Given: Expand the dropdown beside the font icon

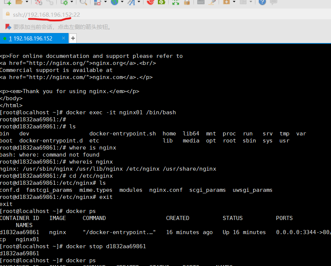Looking at the screenshot, I should (x=139, y=2).
